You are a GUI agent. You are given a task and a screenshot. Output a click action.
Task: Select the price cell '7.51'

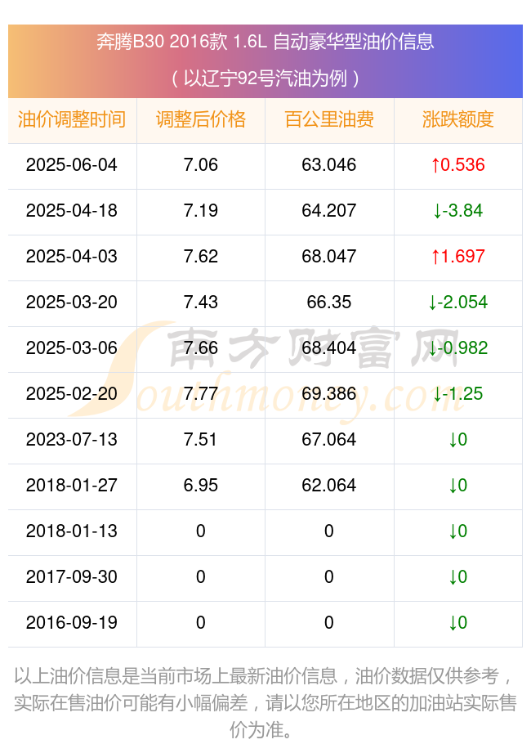point(200,440)
